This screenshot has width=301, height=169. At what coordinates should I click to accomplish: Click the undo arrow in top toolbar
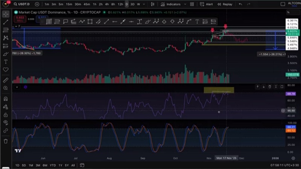point(241,4)
